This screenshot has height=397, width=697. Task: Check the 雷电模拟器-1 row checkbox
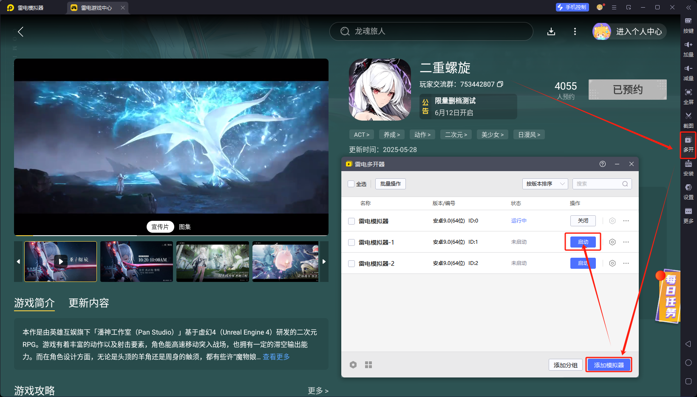point(351,242)
